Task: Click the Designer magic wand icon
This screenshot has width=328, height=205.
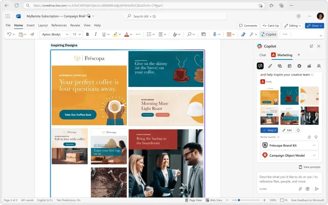Action: tap(251, 34)
